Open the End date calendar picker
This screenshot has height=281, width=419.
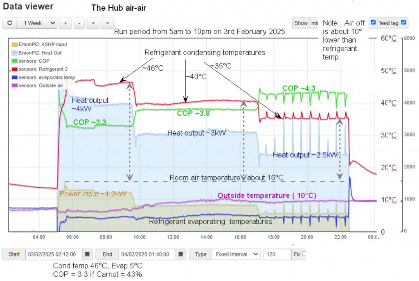tap(180, 254)
